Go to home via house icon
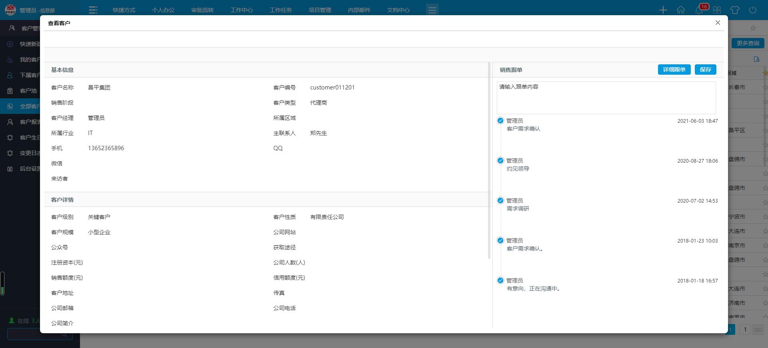This screenshot has height=348, width=768. tap(680, 10)
